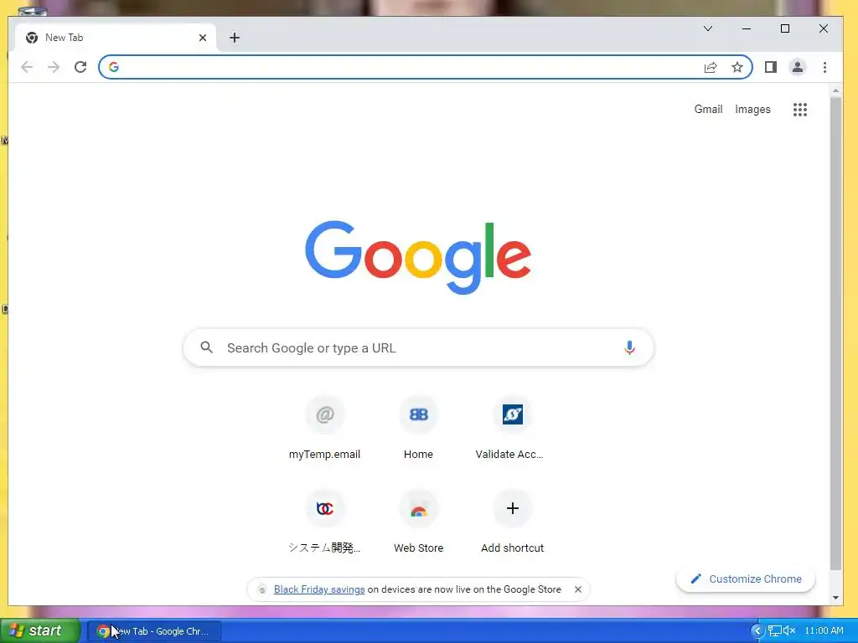The image size is (858, 643).
Task: Bookmark this tab with star icon
Action: pos(737,67)
